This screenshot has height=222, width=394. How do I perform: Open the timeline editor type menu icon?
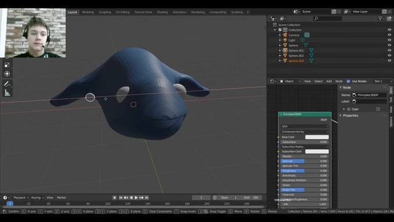click(6, 197)
